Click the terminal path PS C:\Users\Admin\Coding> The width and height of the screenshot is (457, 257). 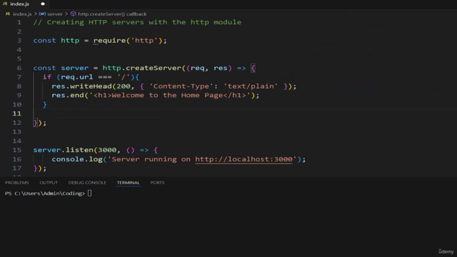tap(45, 193)
